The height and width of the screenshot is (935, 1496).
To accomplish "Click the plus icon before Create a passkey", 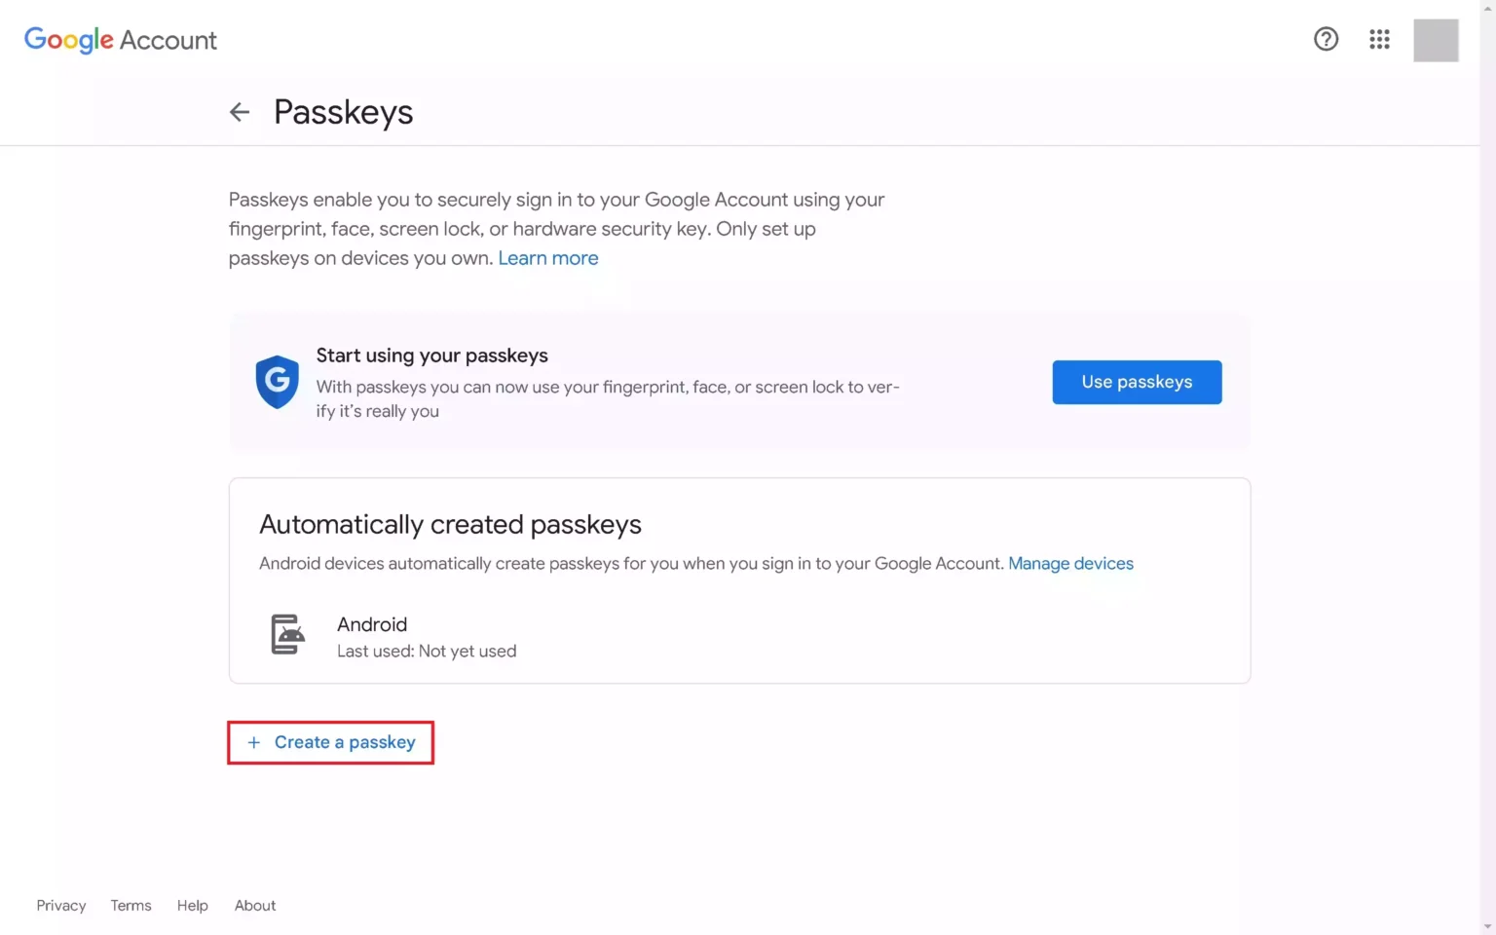I will click(x=253, y=742).
